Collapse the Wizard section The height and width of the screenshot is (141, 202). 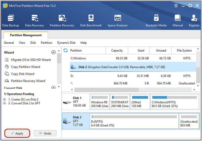[x=54, y=52]
